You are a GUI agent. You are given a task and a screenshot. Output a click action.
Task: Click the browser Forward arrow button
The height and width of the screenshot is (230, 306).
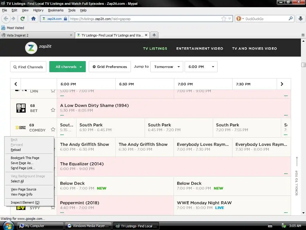click(x=13, y=19)
